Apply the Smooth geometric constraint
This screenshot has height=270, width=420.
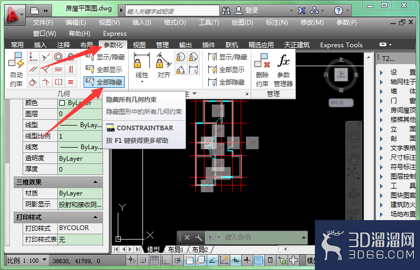point(46,82)
